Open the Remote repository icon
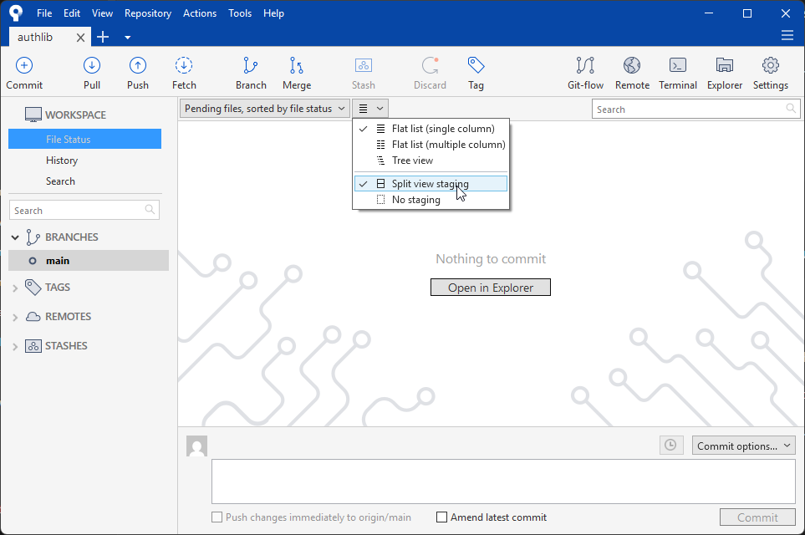Image resolution: width=805 pixels, height=535 pixels. click(x=632, y=66)
